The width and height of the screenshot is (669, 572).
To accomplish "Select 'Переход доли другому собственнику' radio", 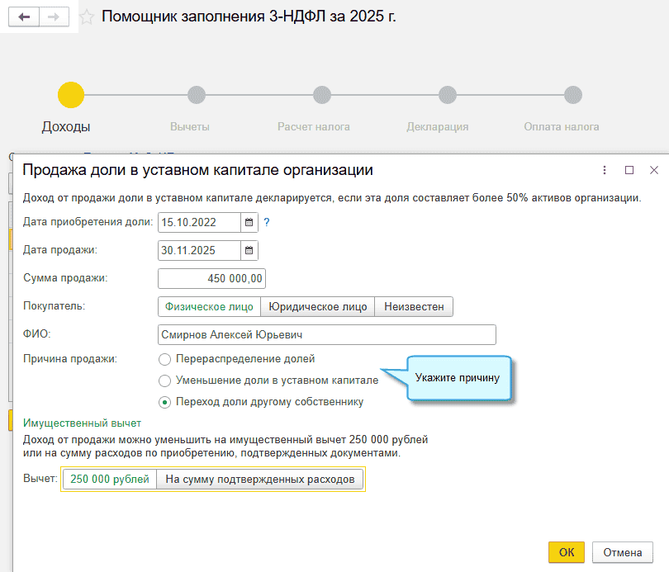I will point(164,403).
